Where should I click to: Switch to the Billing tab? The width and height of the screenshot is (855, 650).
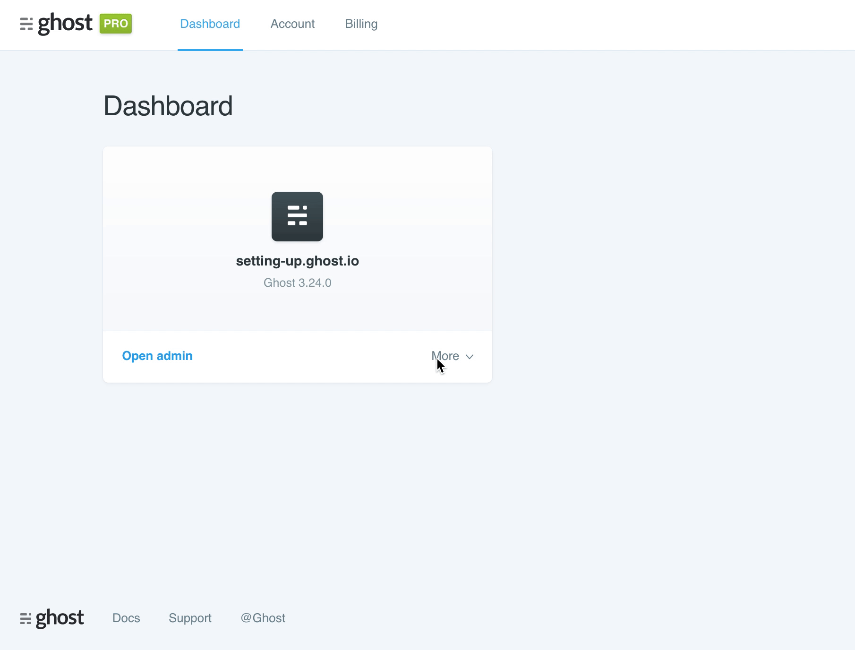(x=361, y=24)
